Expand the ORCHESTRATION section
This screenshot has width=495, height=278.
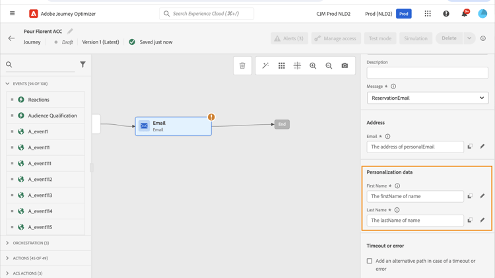(7, 243)
